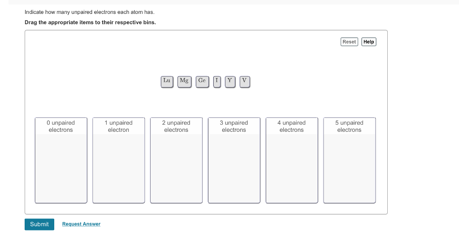Click the Reset button
The width and height of the screenshot is (459, 243).
pos(349,42)
